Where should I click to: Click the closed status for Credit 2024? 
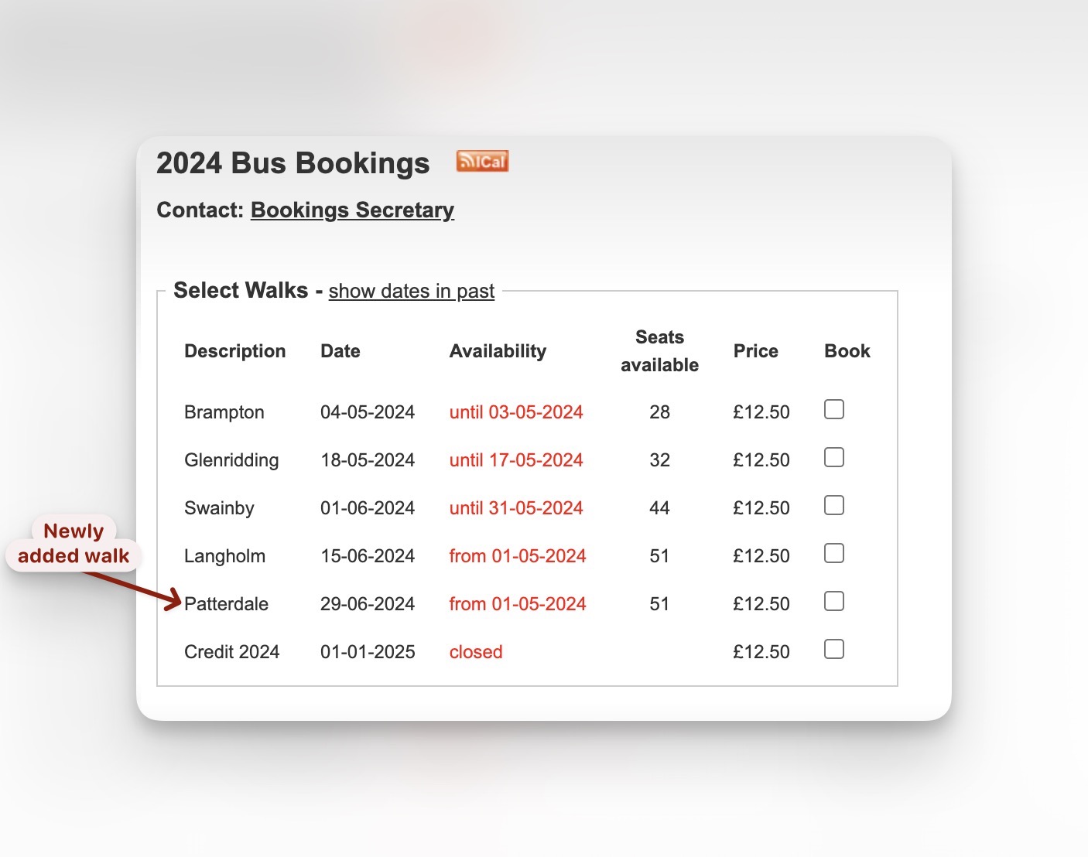point(476,652)
